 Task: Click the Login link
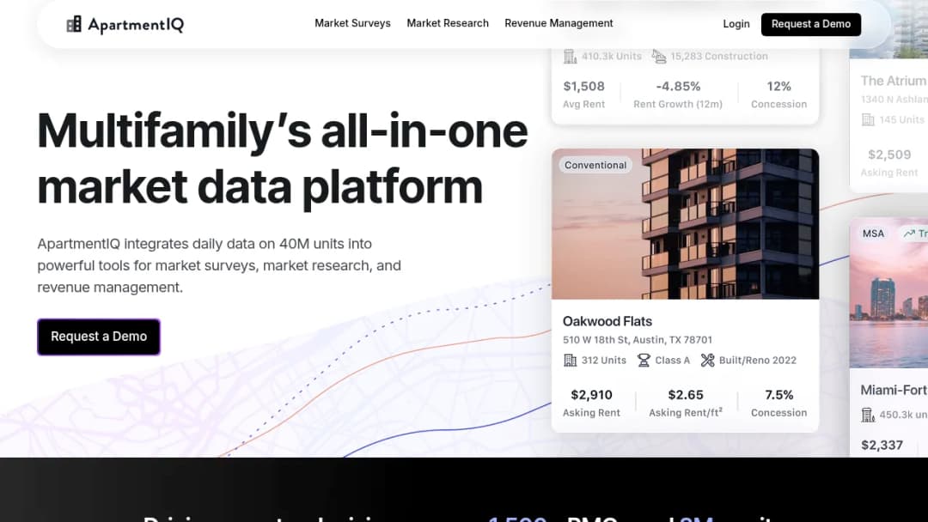736,24
